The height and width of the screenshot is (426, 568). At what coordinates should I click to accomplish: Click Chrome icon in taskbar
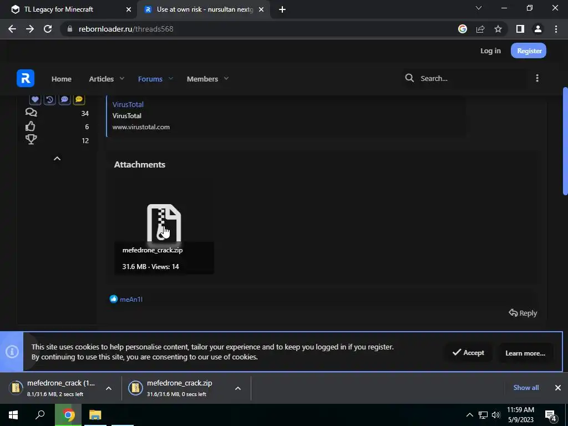(x=68, y=415)
